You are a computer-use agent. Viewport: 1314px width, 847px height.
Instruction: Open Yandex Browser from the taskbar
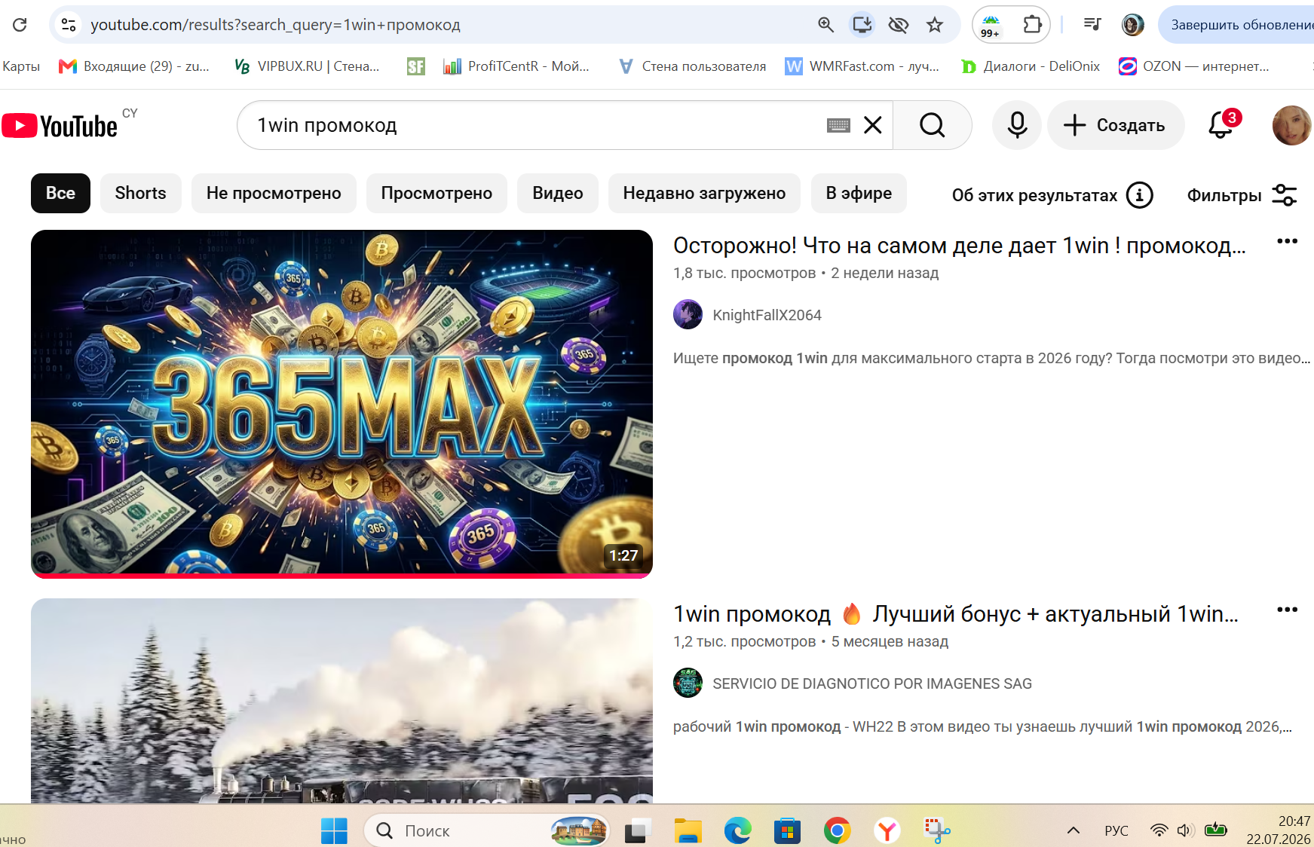(x=887, y=831)
